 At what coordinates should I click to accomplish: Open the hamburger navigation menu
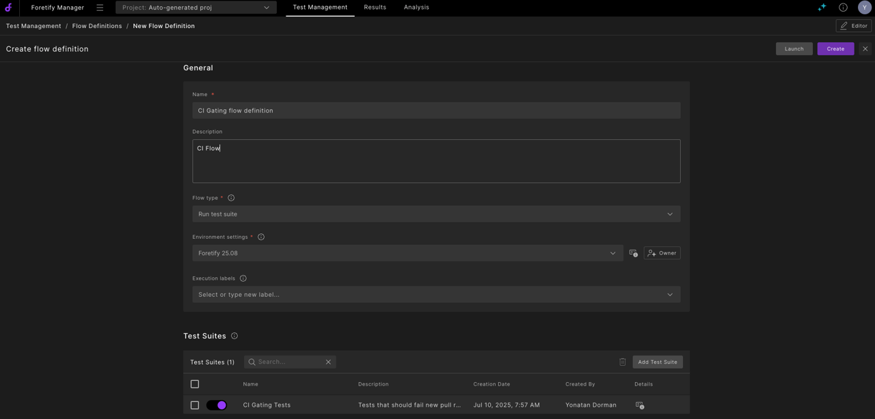point(100,8)
